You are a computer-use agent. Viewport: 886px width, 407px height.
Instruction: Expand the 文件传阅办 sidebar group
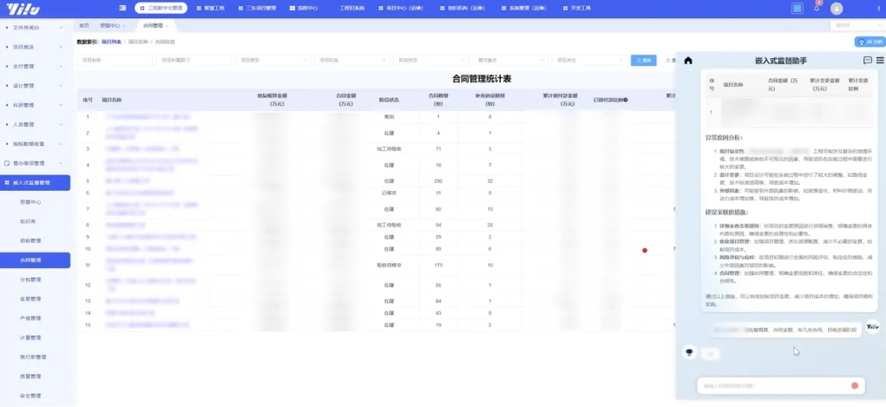(x=35, y=28)
